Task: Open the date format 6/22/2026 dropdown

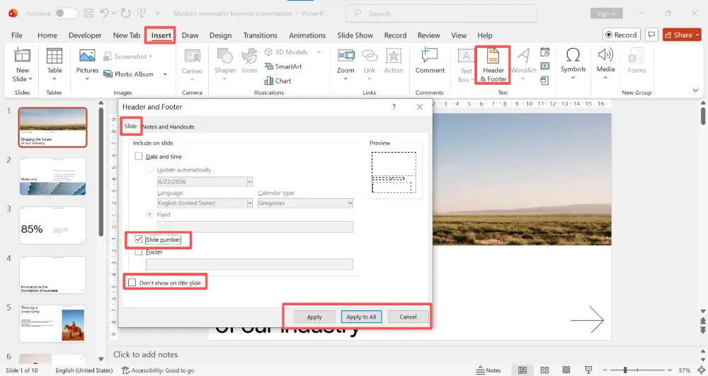Action: pos(249,182)
